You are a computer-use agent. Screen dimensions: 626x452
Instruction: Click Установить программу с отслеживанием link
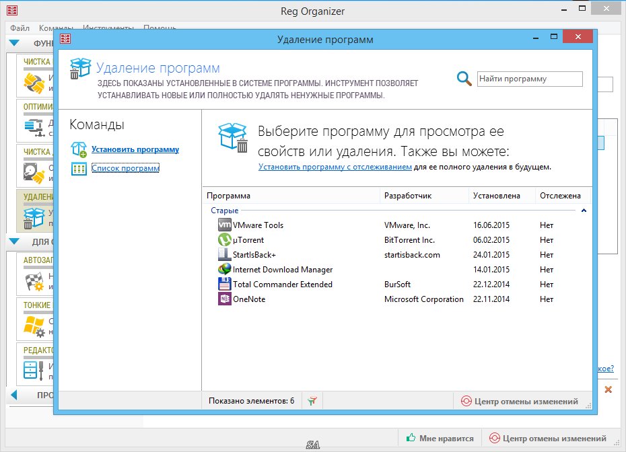point(335,167)
